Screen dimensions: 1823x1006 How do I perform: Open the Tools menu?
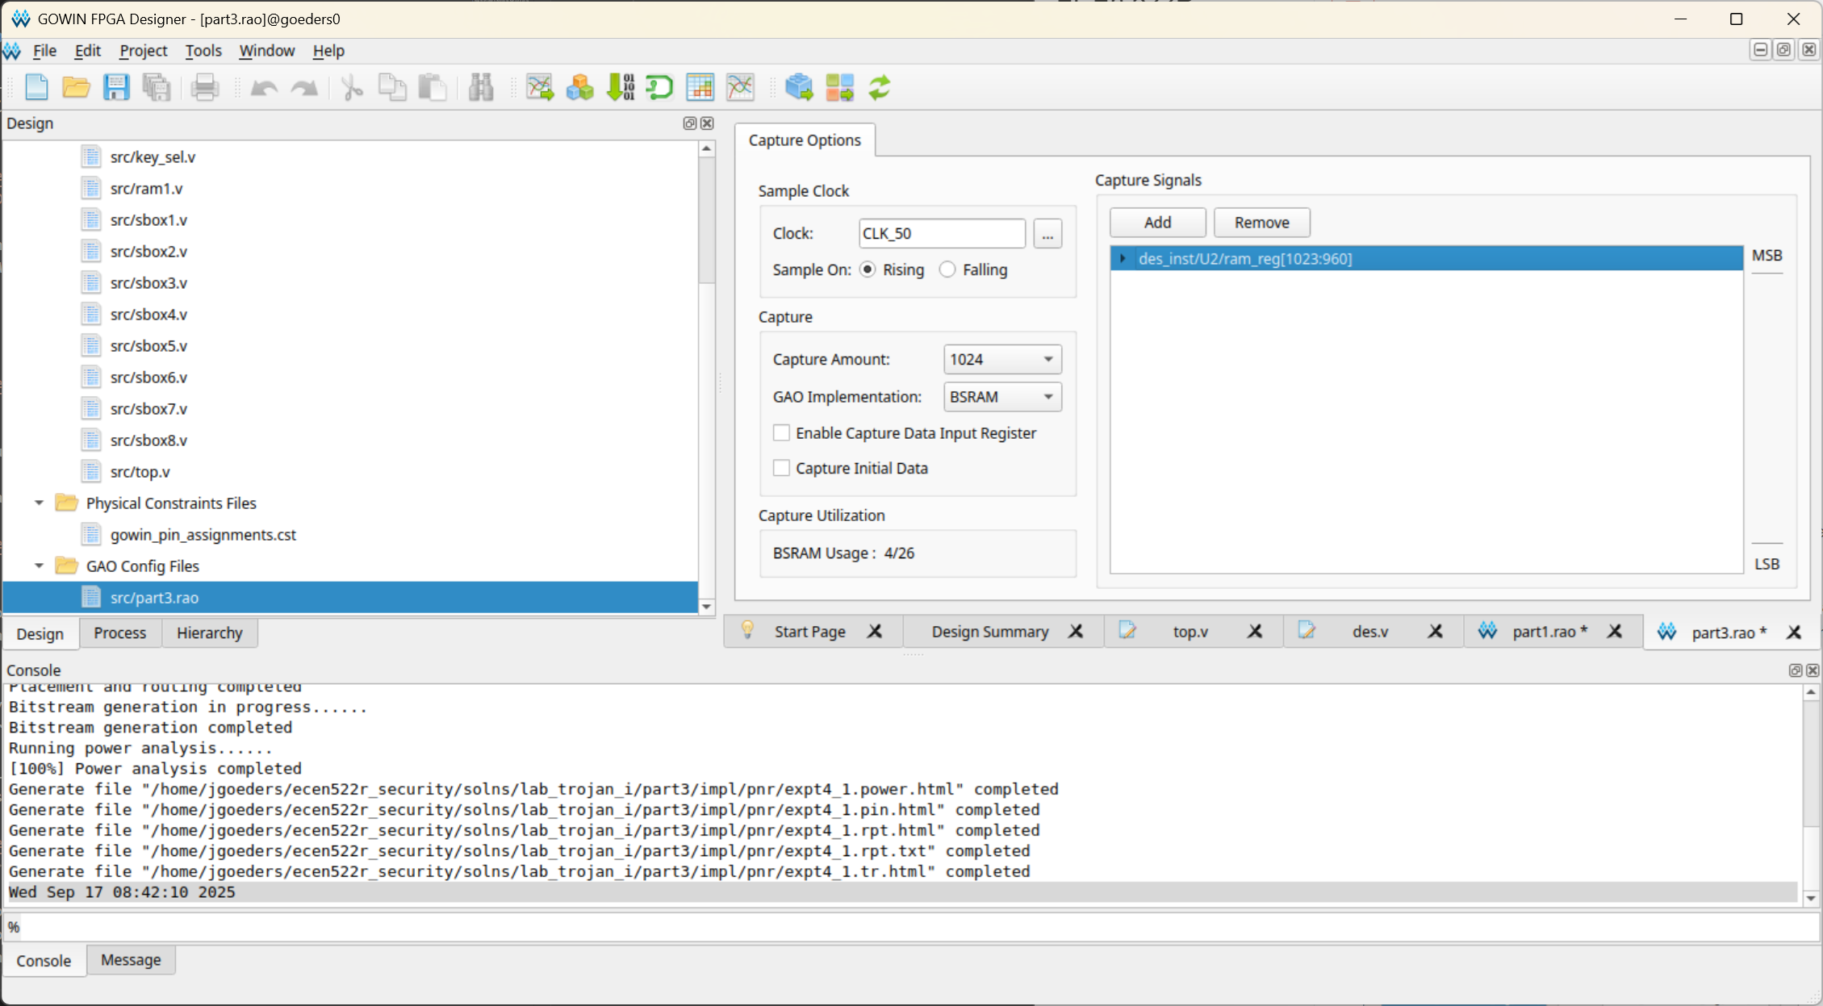point(203,51)
